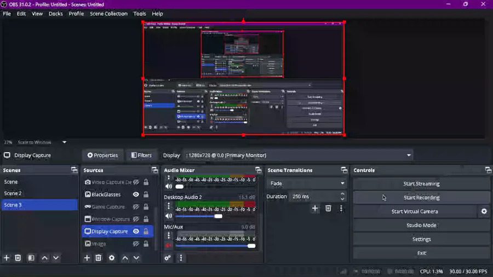Open Desktop Audio 2 options three-dot menu
This screenshot has height=277, width=493.
pos(169,206)
